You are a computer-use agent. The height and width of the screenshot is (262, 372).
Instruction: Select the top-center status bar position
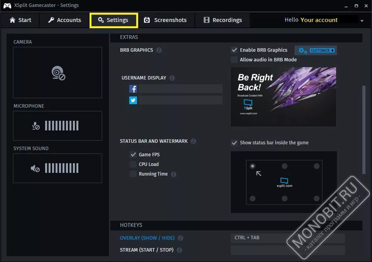(284, 166)
